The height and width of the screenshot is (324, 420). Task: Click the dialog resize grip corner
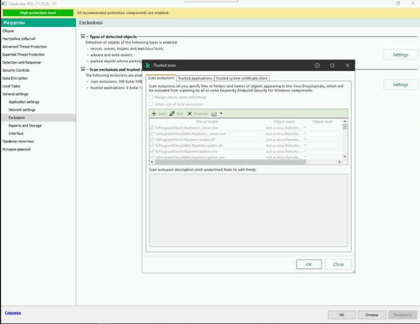pyautogui.click(x=353, y=271)
